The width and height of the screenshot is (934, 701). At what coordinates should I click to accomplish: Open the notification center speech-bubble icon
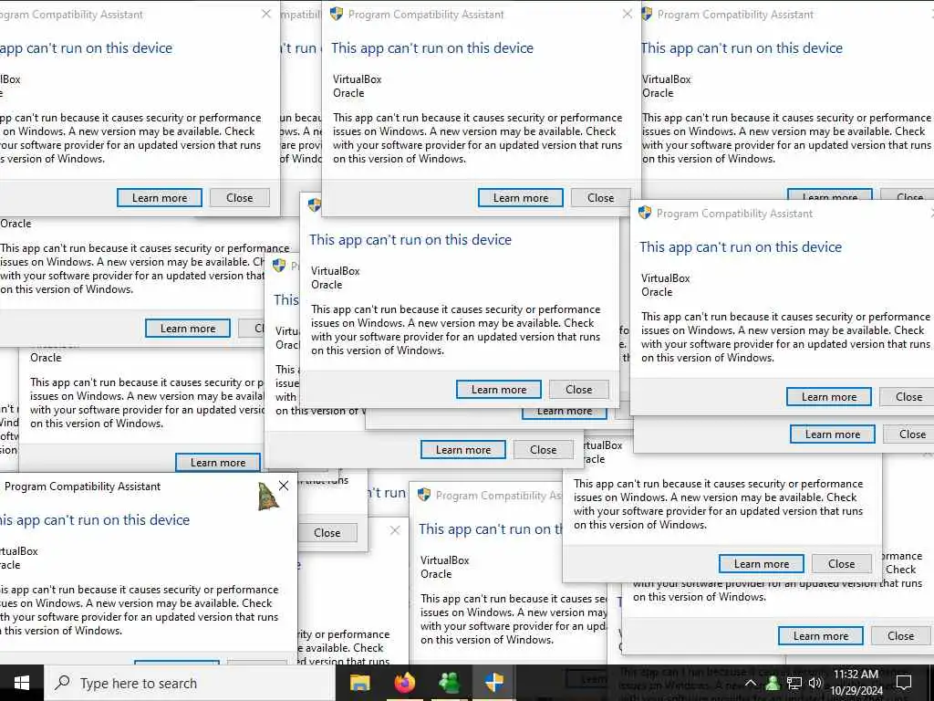click(x=904, y=683)
